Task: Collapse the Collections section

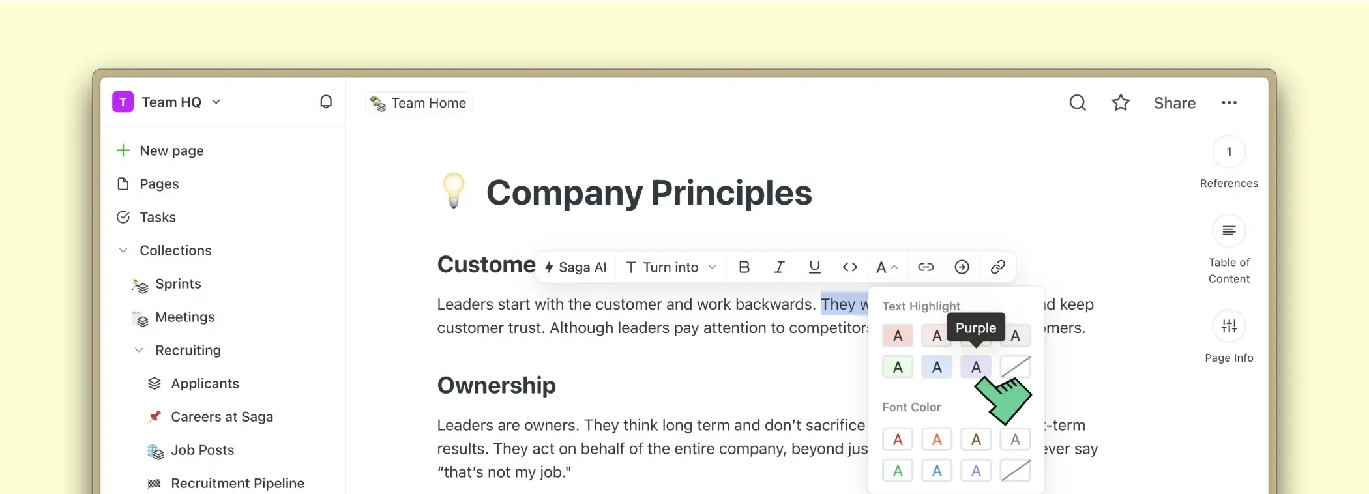Action: 123,250
